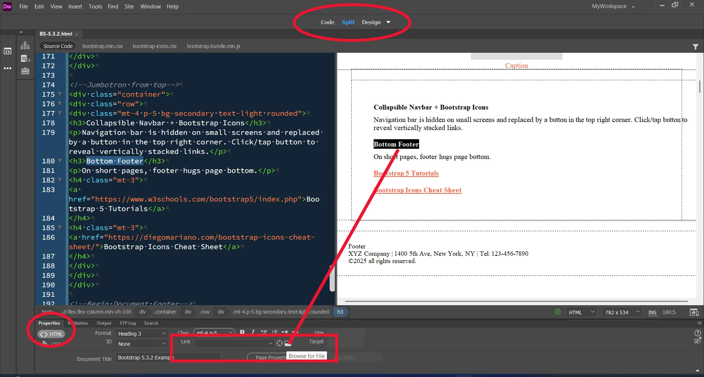Open real-time browser preview icon

(x=694, y=312)
